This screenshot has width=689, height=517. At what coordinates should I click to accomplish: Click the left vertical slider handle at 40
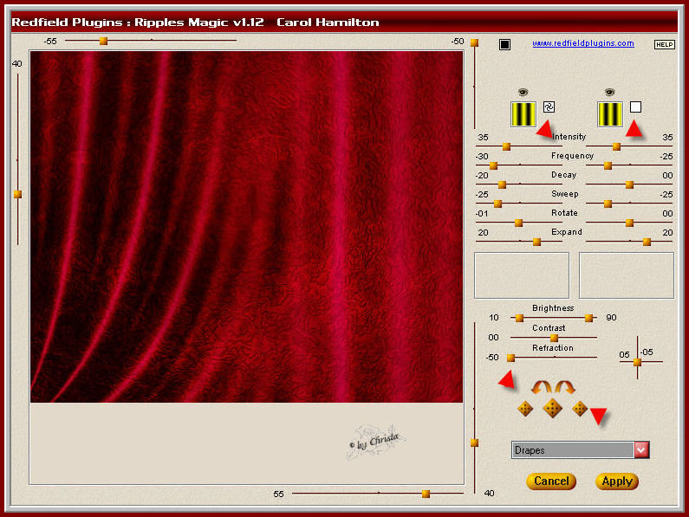[x=17, y=194]
